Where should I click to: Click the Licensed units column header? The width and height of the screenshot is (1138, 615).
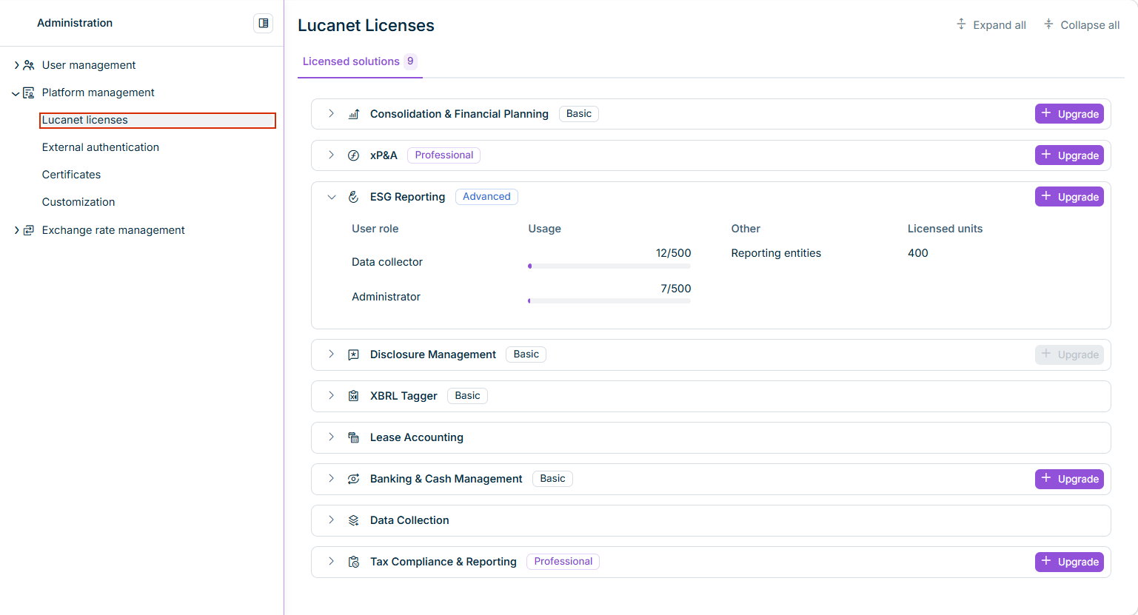click(945, 229)
